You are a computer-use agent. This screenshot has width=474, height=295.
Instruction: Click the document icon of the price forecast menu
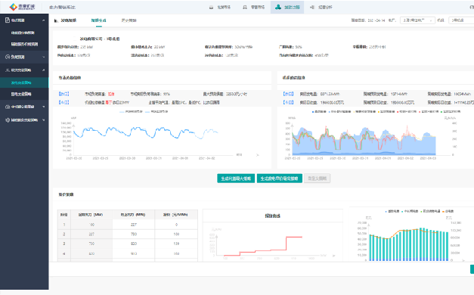click(x=8, y=20)
